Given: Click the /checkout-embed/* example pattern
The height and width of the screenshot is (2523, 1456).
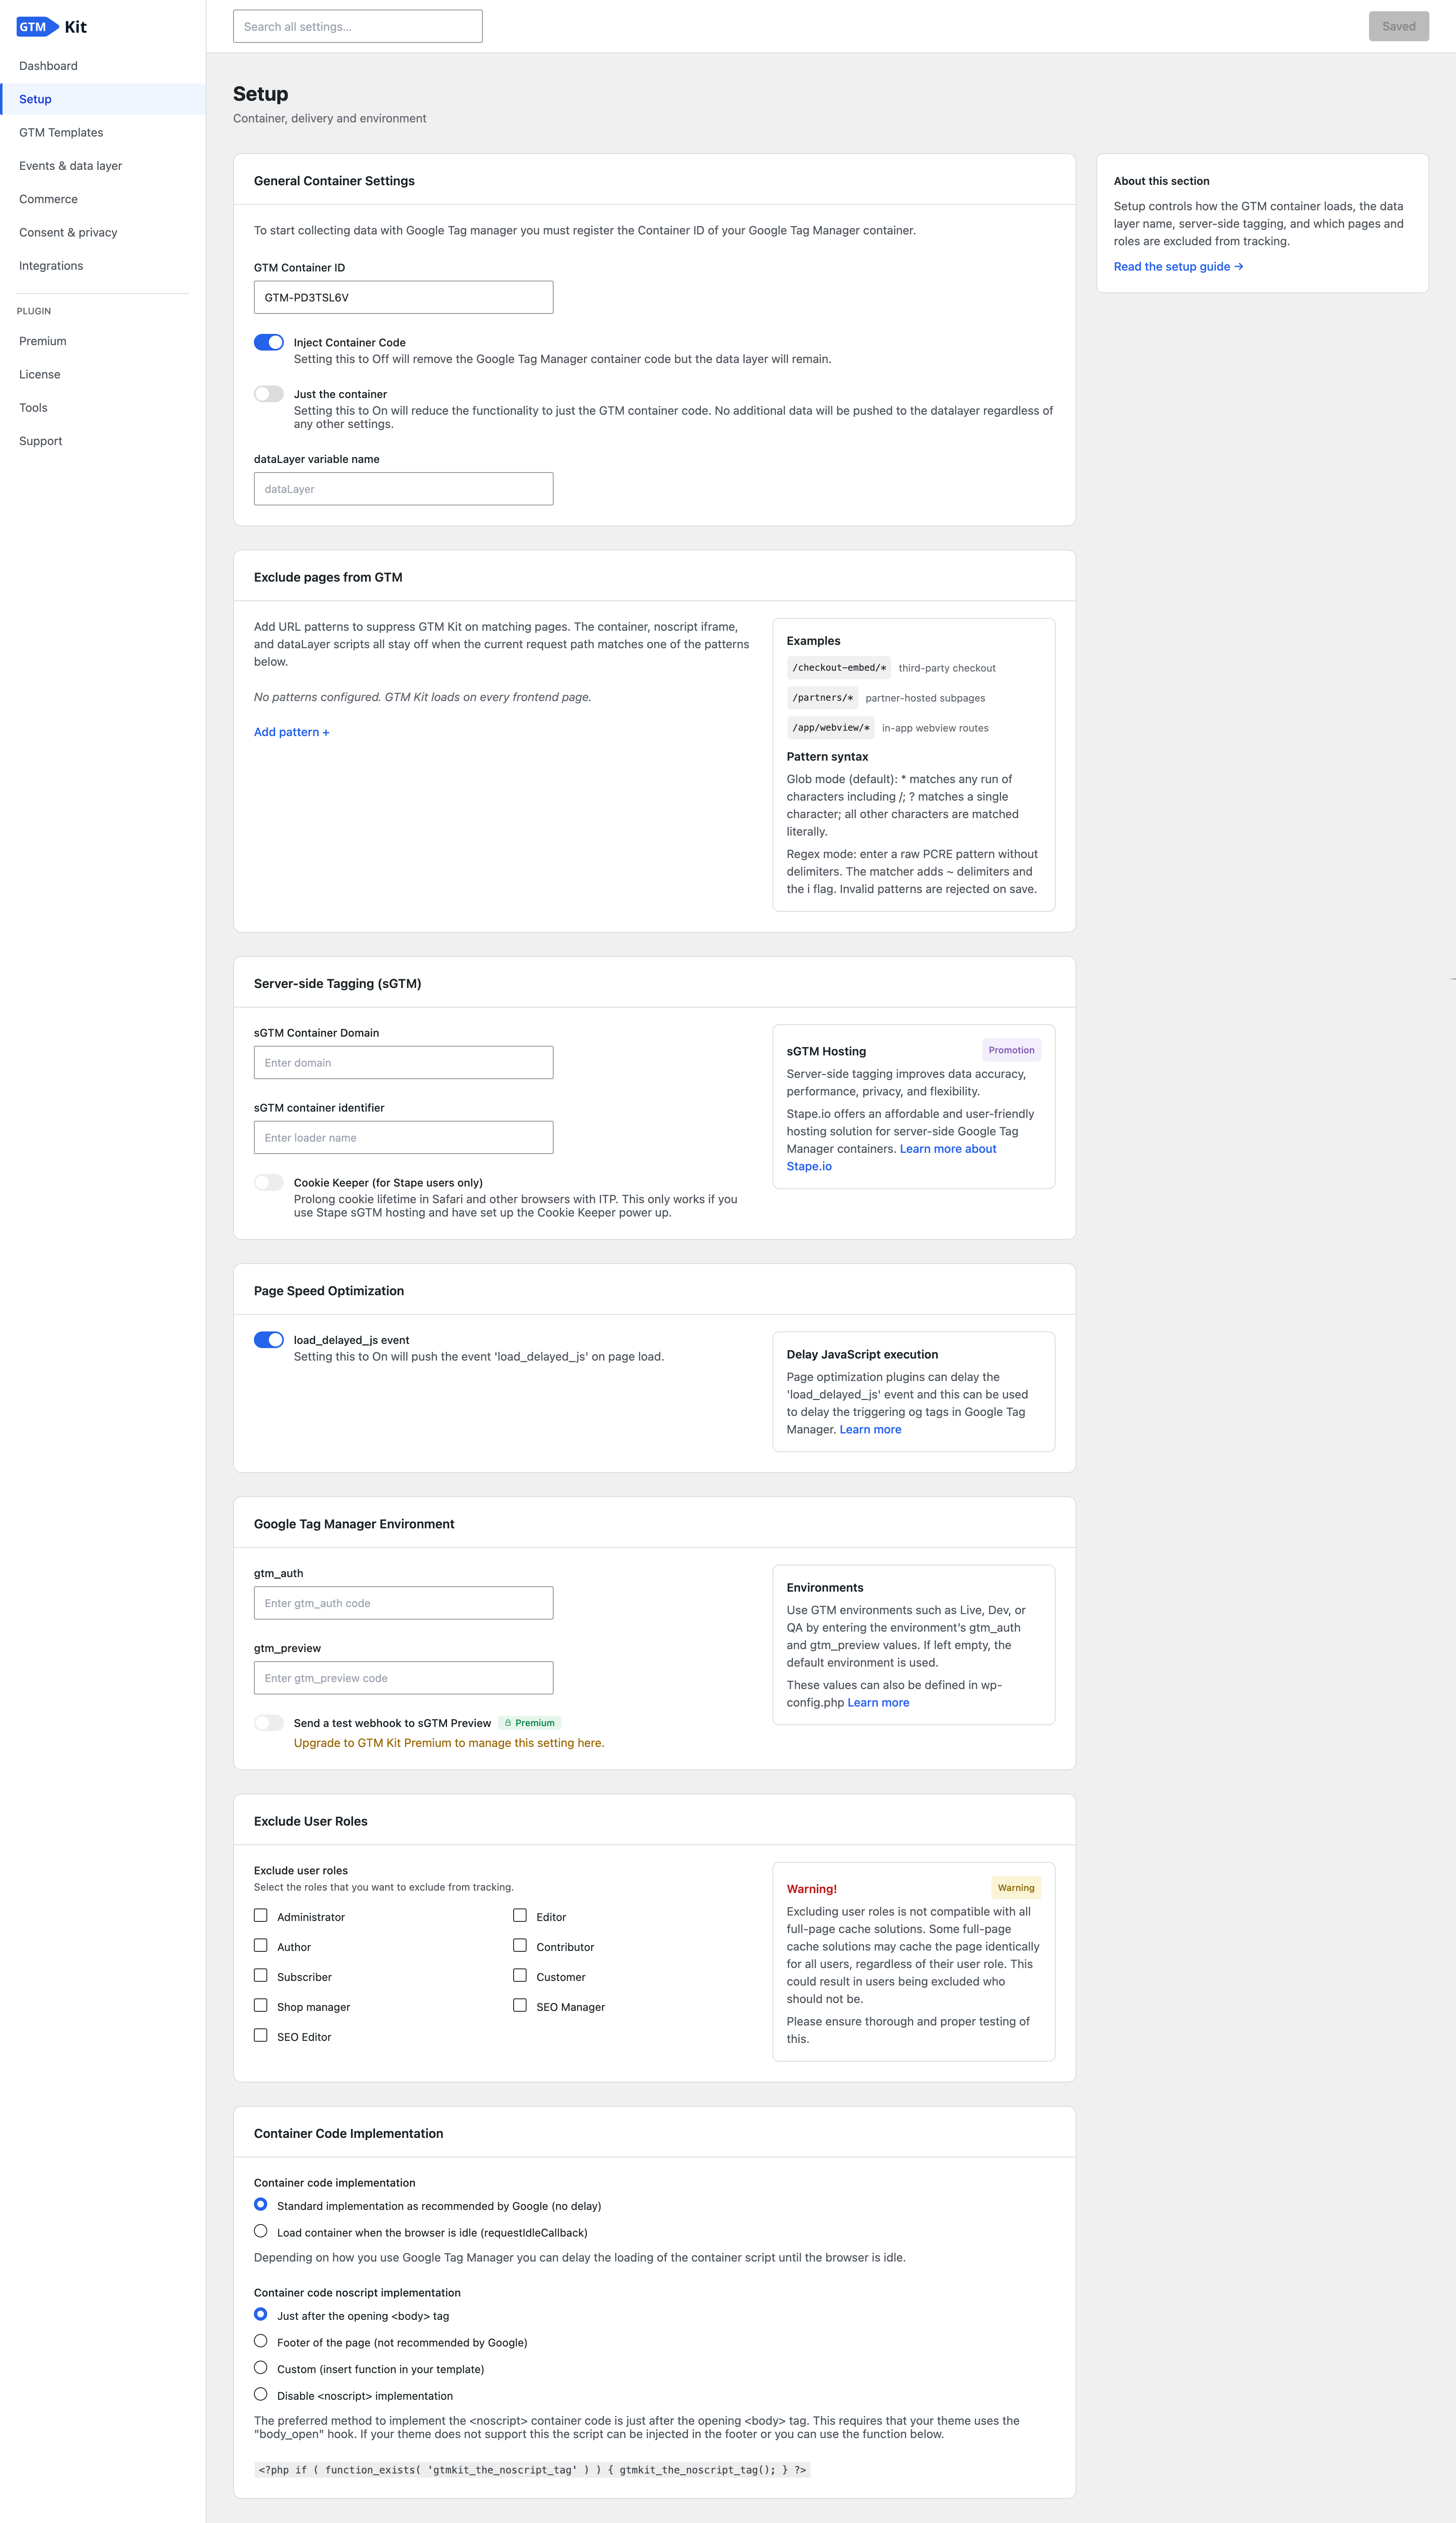Looking at the screenshot, I should coord(839,668).
